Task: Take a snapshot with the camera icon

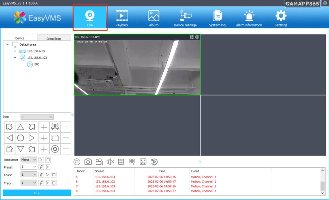Action: pyautogui.click(x=88, y=162)
